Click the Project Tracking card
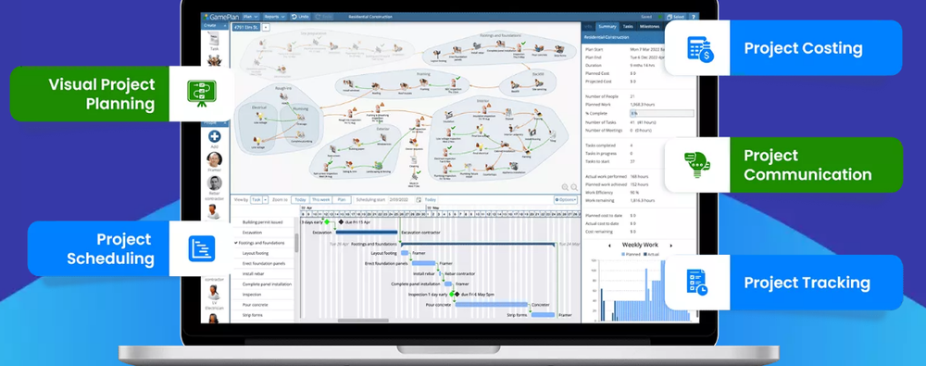This screenshot has width=926, height=366. [x=783, y=283]
